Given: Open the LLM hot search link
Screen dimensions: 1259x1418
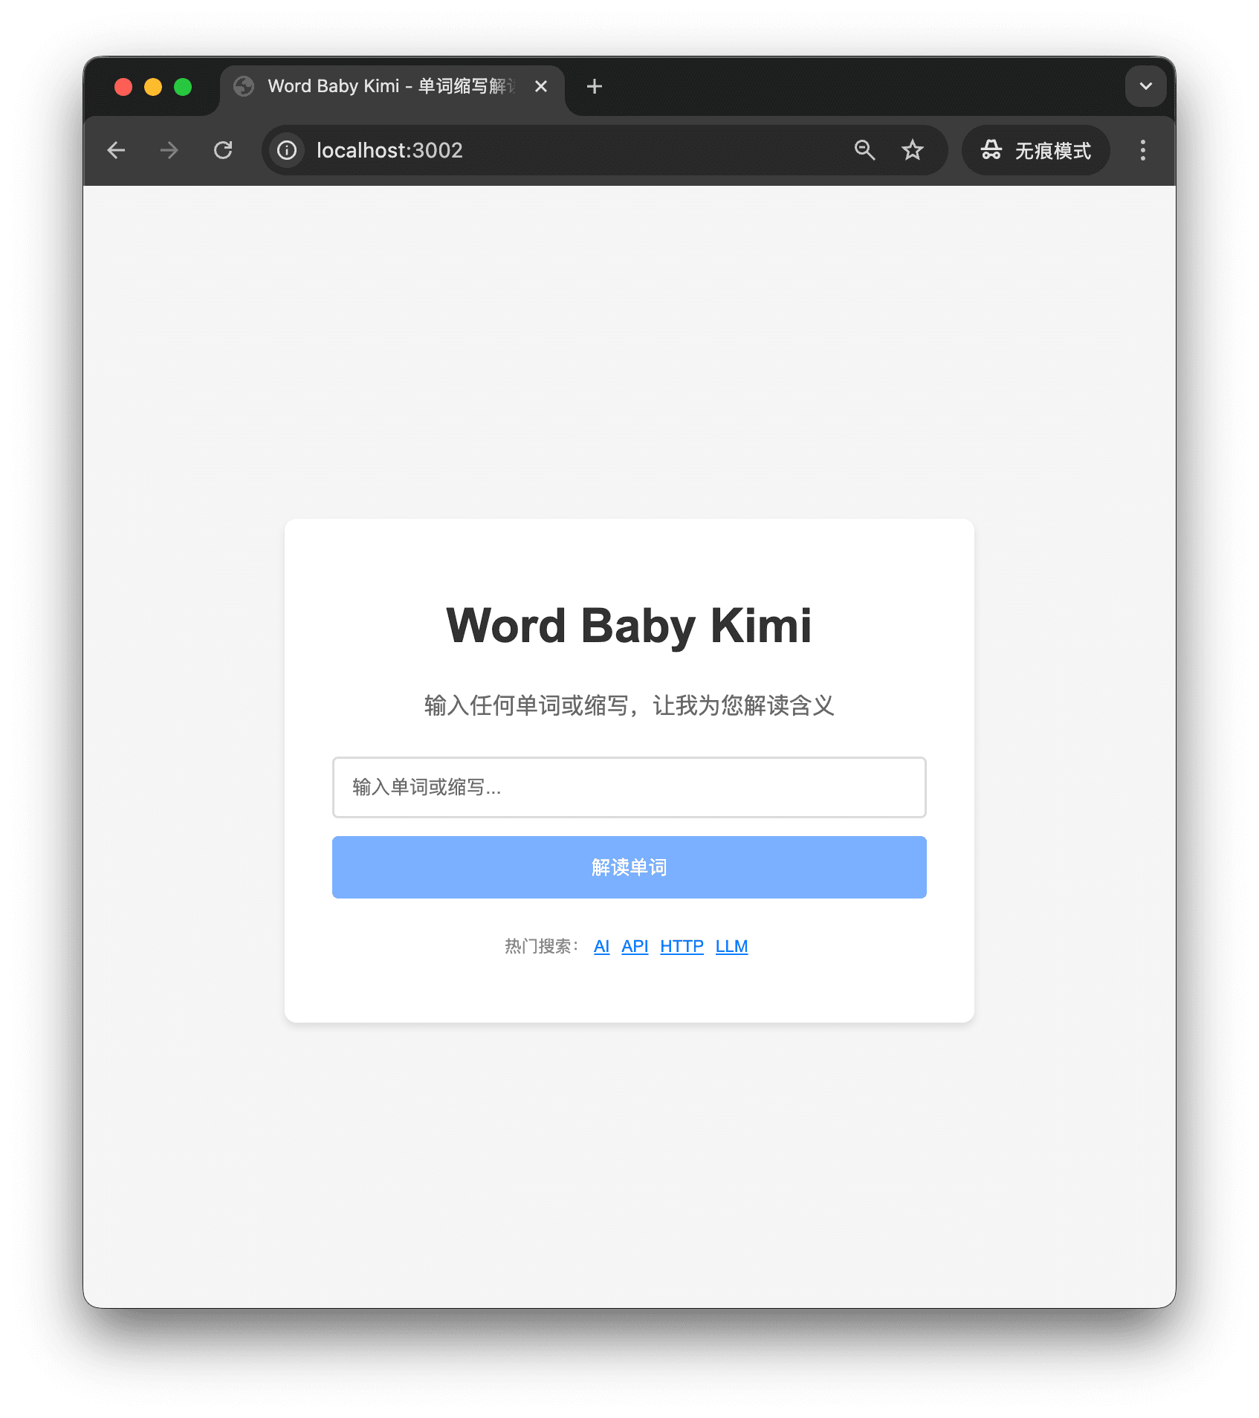Looking at the screenshot, I should (x=731, y=946).
